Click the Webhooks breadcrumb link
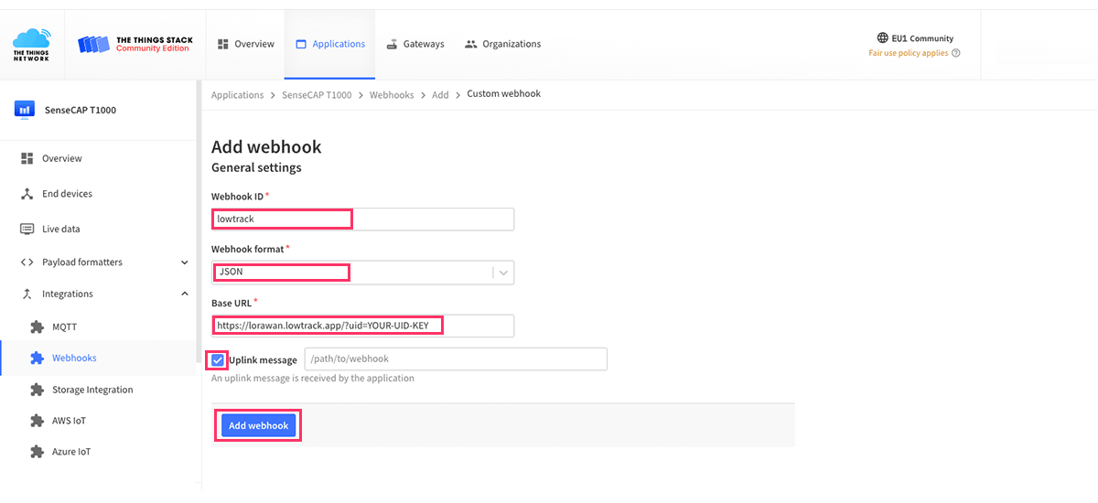The width and height of the screenshot is (1098, 503). click(392, 95)
